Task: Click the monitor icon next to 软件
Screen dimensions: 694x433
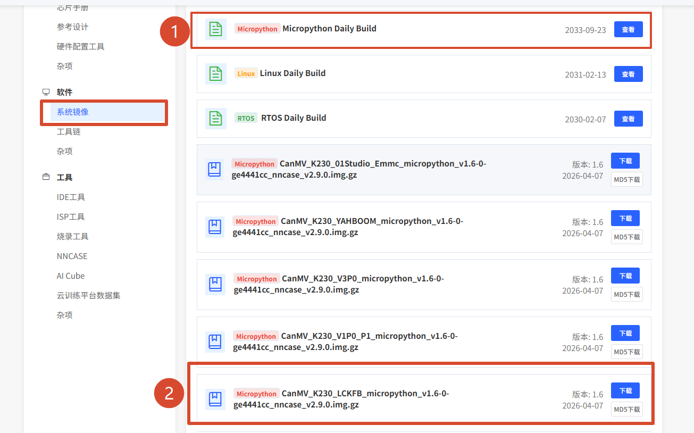Action: click(x=46, y=92)
